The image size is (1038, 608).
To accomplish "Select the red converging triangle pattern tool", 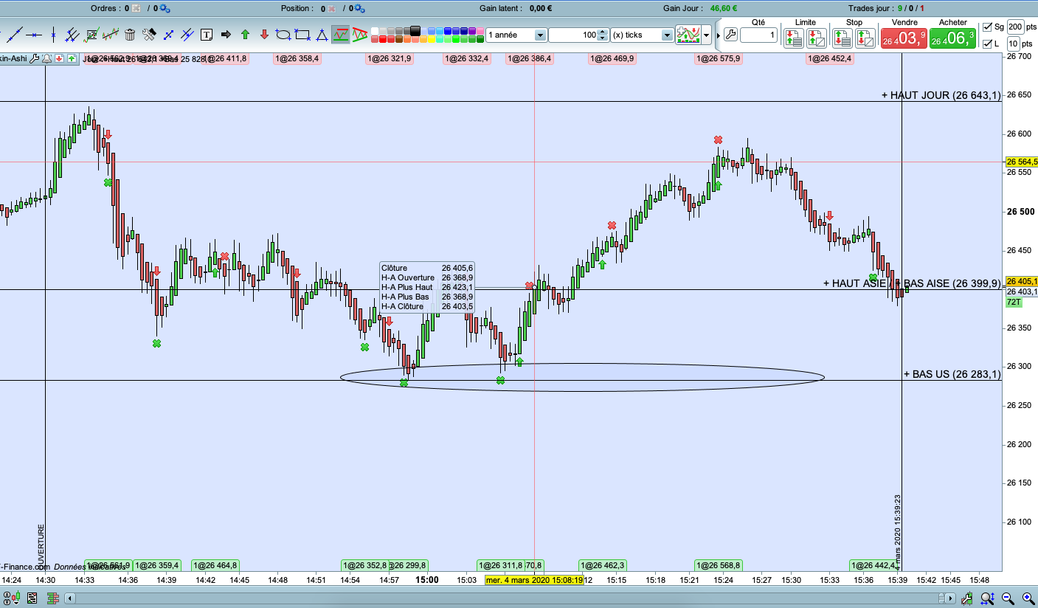I will (x=360, y=34).
